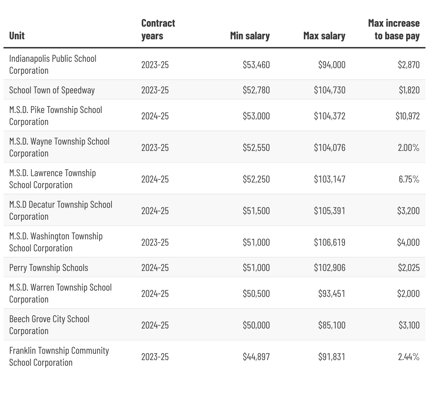Select the Indianapolis Public School Corporation row name

(x=53, y=65)
